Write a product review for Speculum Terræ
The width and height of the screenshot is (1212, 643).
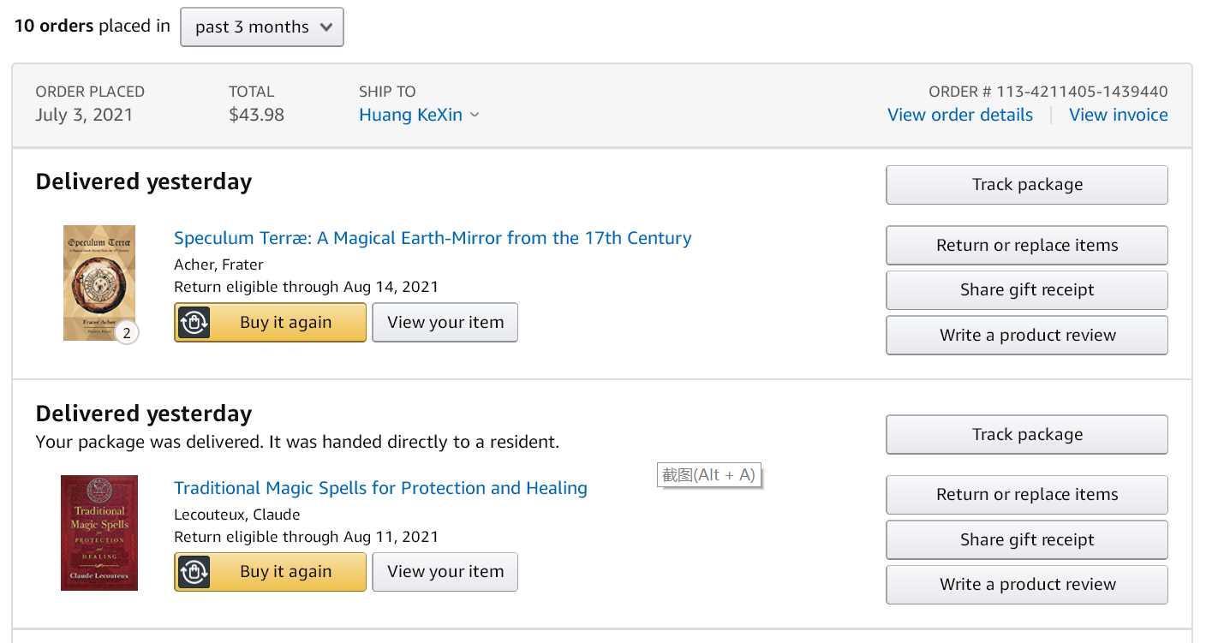coord(1026,336)
